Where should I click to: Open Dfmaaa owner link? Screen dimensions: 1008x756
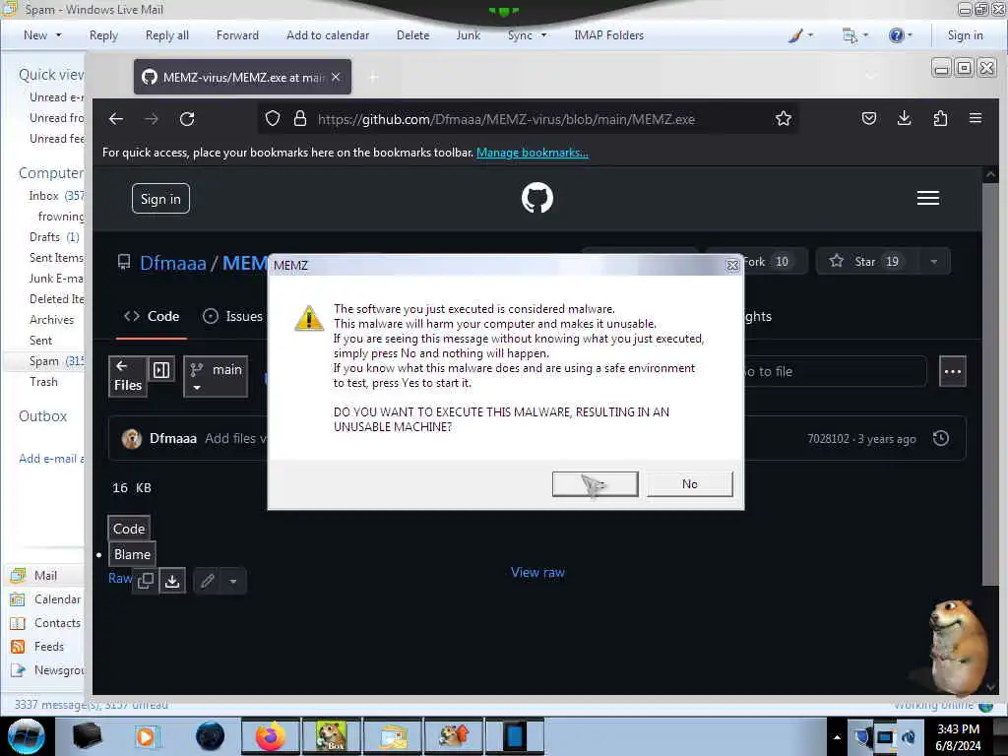[173, 263]
